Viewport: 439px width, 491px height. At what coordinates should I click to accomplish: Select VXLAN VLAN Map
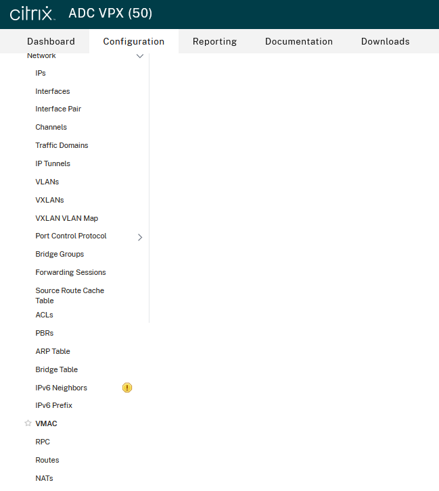coord(67,218)
